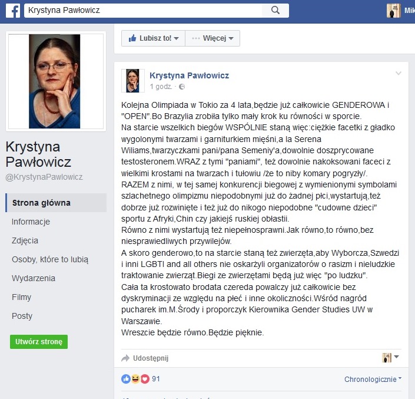Open the Informacje tab
This screenshot has height=399, width=415.
pos(31,222)
